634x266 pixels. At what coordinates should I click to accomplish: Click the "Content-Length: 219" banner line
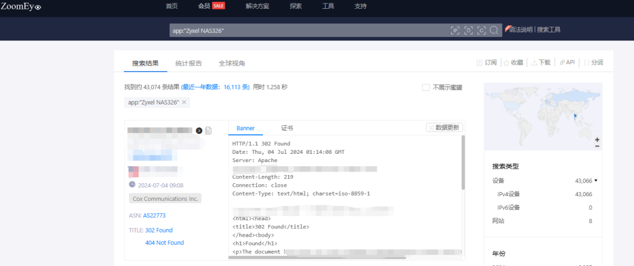click(263, 177)
